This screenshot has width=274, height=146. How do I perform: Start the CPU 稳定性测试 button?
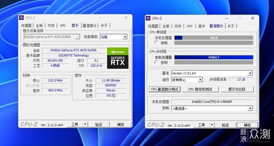pyautogui.click(x=200, y=89)
